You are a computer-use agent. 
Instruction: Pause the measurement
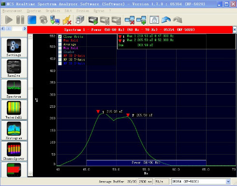[20, 20]
